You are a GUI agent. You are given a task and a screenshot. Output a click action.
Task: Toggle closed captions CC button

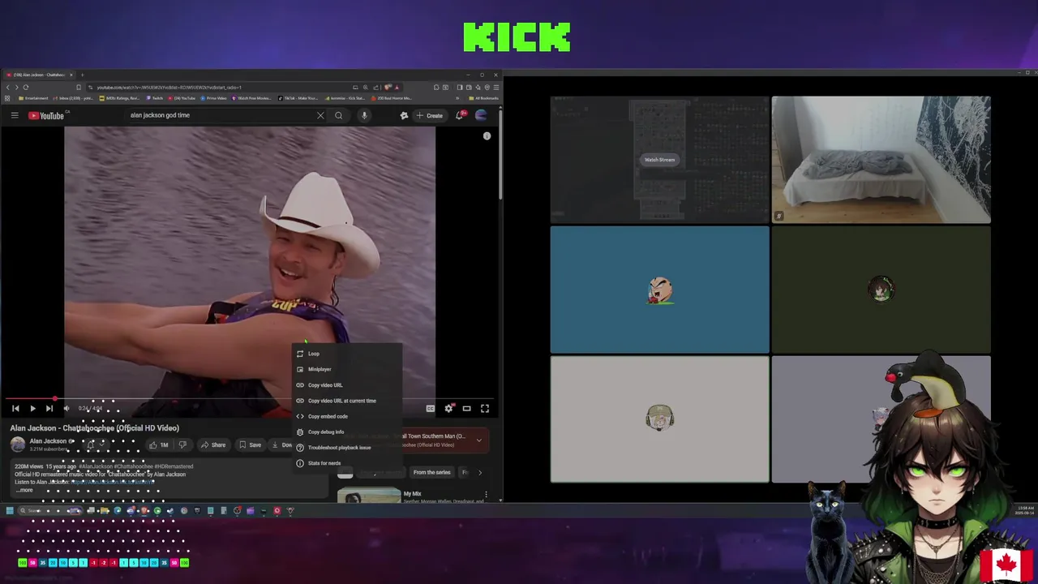click(x=431, y=409)
